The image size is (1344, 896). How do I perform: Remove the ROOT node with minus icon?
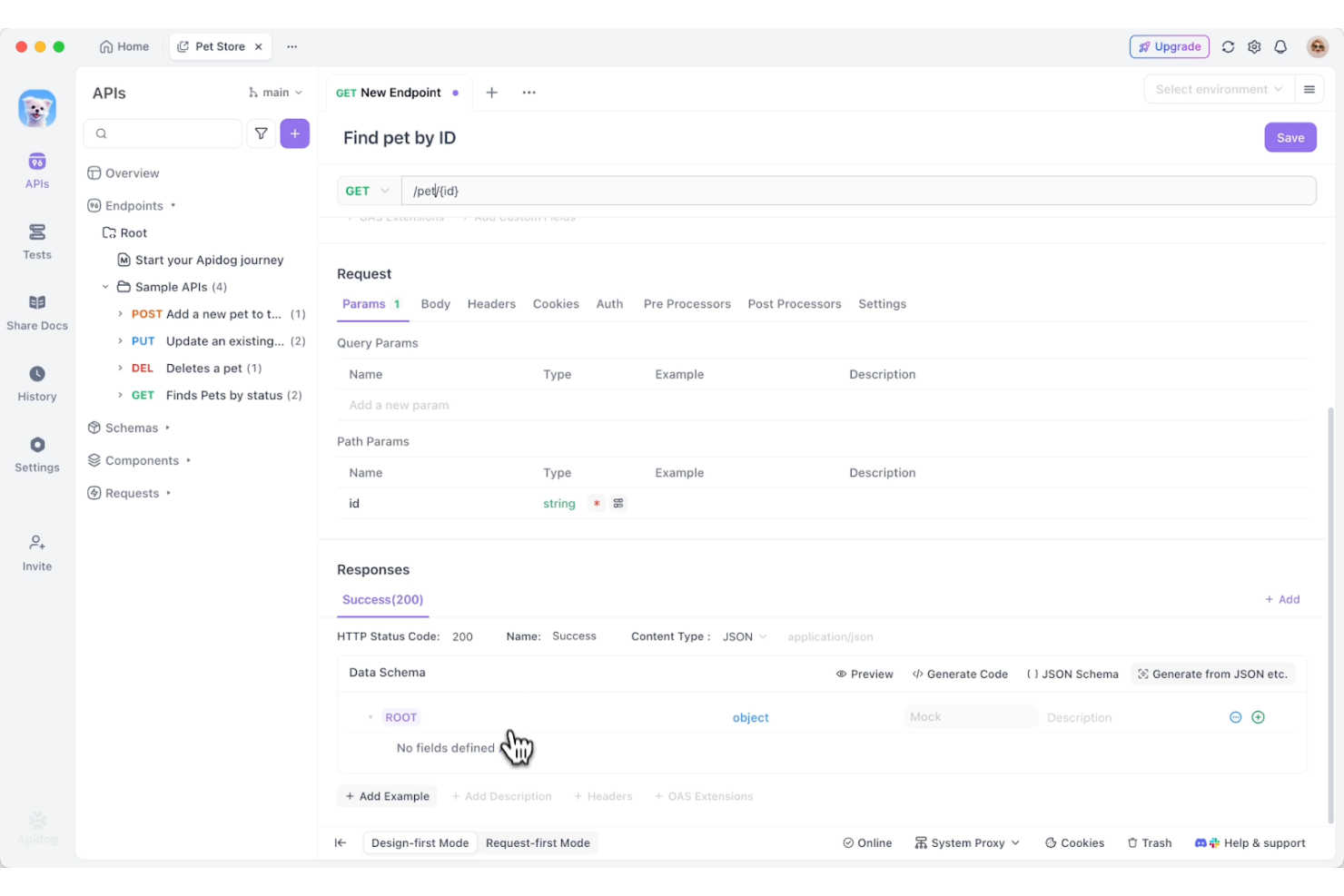1235,717
